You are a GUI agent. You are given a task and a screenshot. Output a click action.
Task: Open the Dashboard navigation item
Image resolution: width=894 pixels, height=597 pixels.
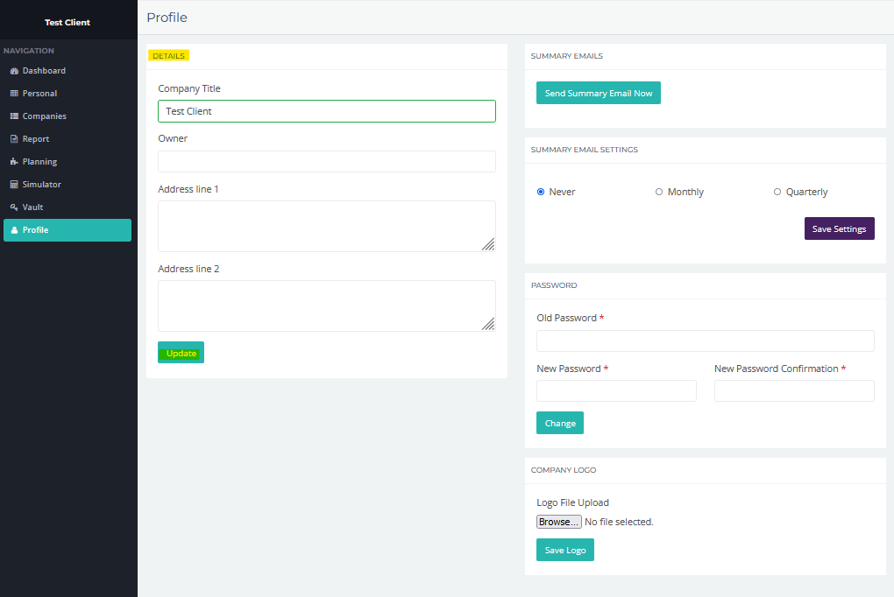[67, 71]
